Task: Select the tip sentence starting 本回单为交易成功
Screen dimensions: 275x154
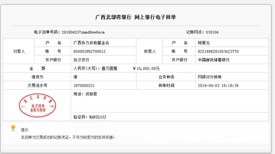Action: tap(68, 138)
